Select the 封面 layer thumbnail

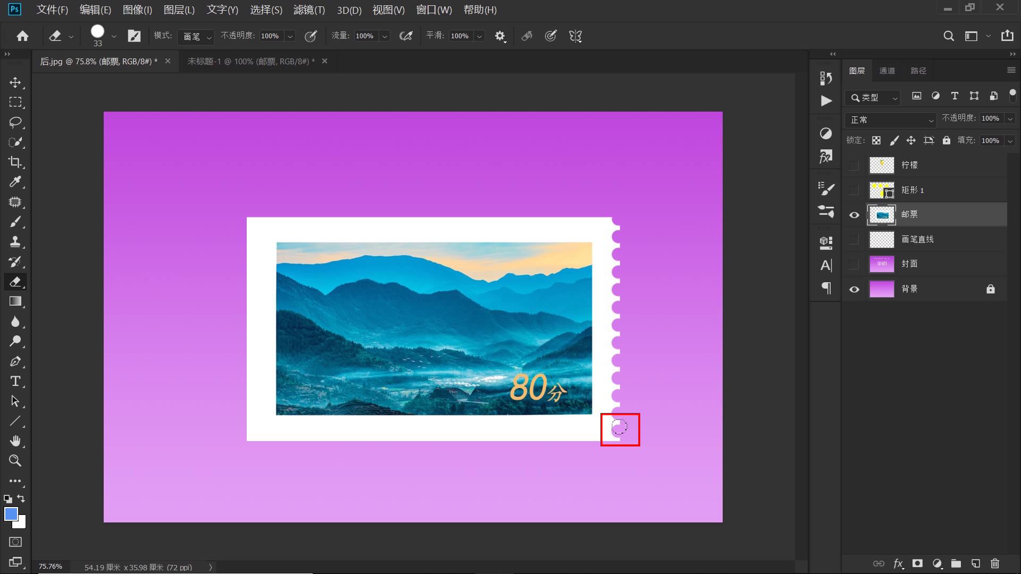pos(881,264)
